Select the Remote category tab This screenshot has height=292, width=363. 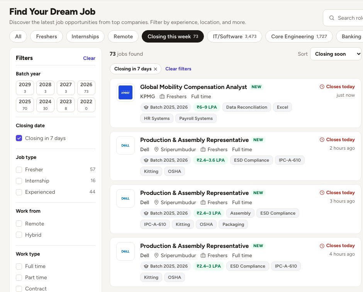[123, 36]
